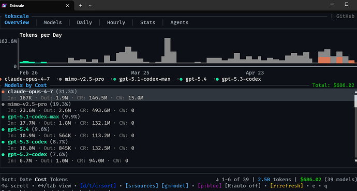Maximize the terminal window
Viewport: 357px width, 191px height.
coord(346,4)
